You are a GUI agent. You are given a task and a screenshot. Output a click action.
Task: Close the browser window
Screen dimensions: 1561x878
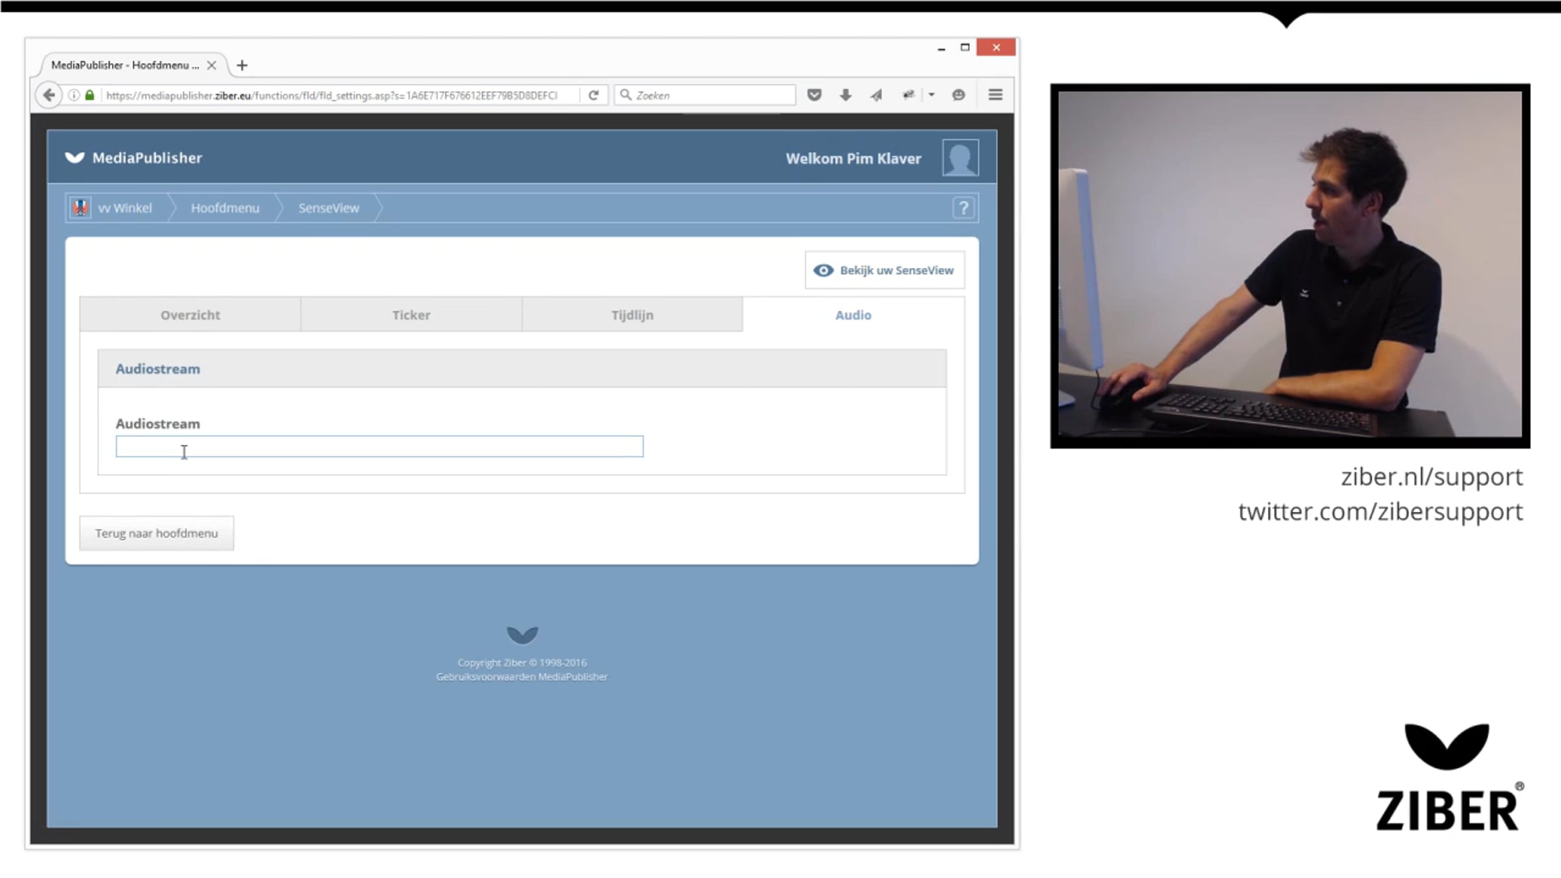pyautogui.click(x=996, y=47)
